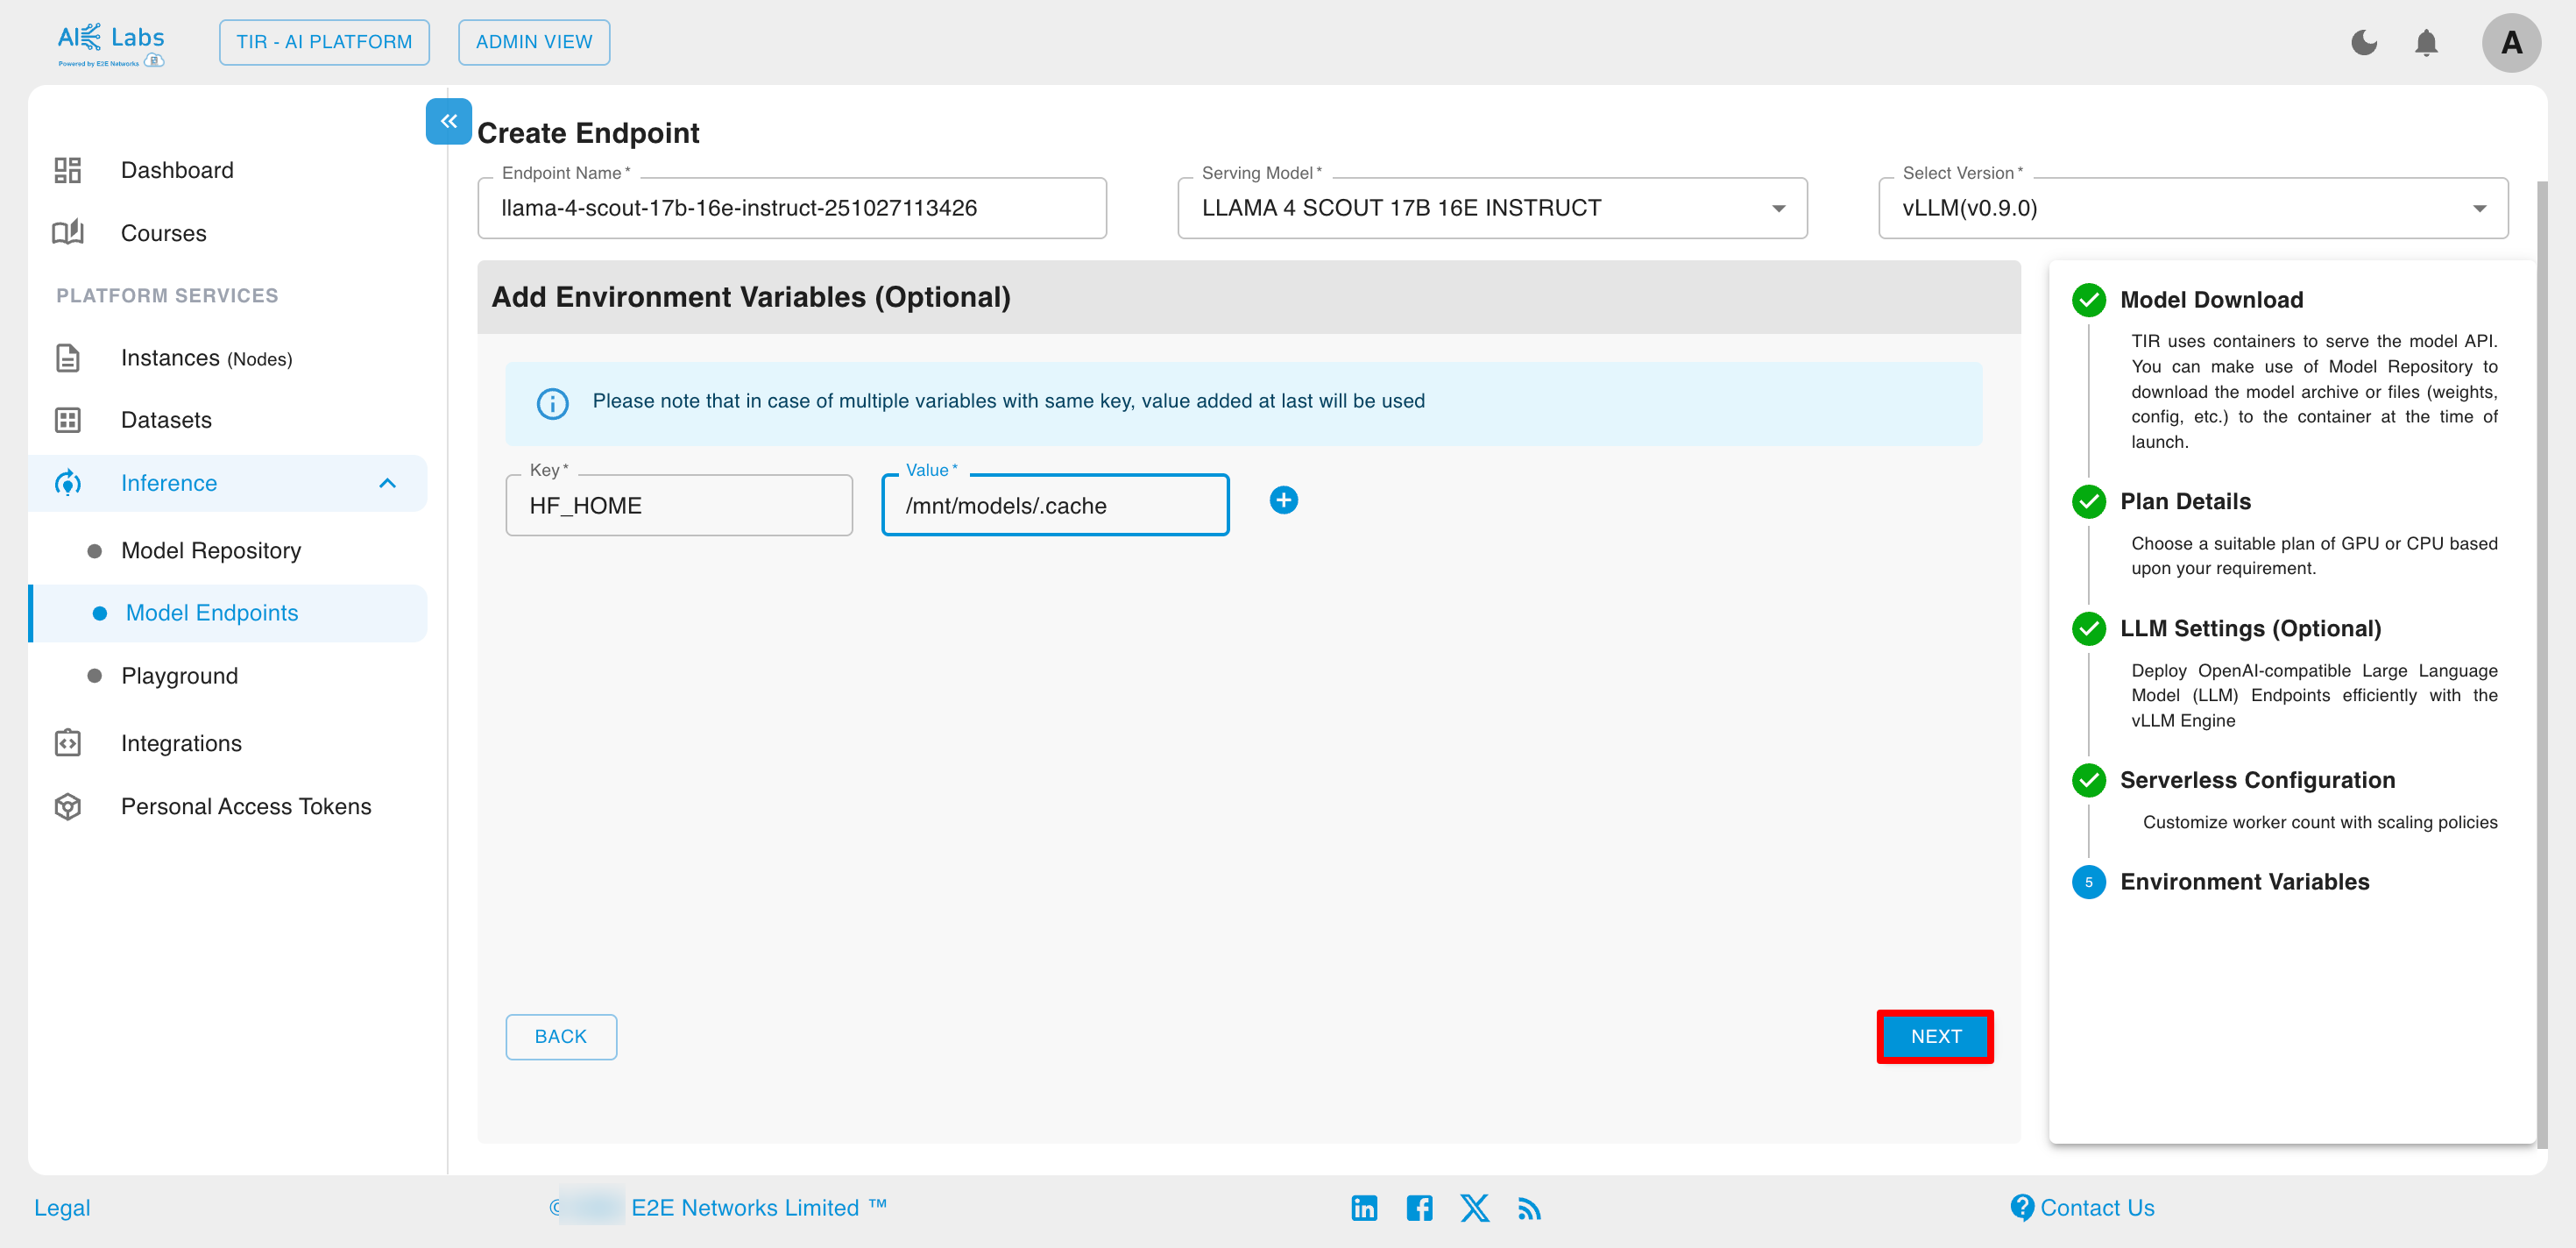Open LinkedIn footer icon
Image resolution: width=2576 pixels, height=1248 pixels.
1364,1208
